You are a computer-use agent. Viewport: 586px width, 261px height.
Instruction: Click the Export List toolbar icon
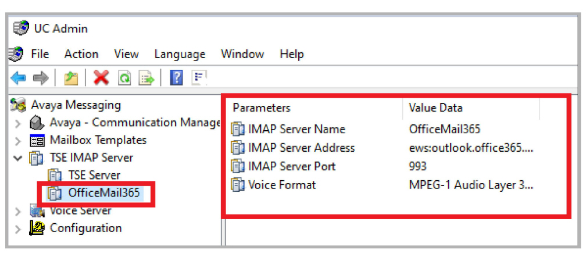[146, 78]
